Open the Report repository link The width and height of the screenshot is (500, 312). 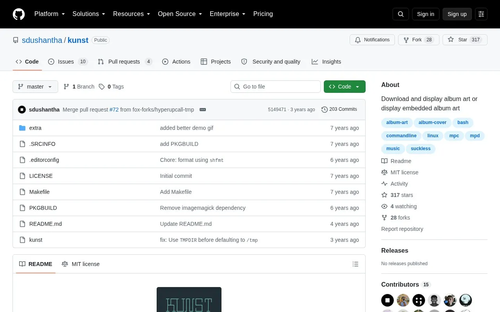coord(402,229)
